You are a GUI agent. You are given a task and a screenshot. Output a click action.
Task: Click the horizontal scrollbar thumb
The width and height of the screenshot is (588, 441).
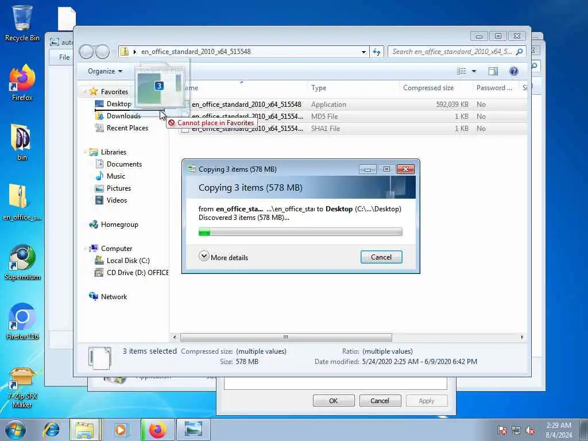pyautogui.click(x=286, y=337)
